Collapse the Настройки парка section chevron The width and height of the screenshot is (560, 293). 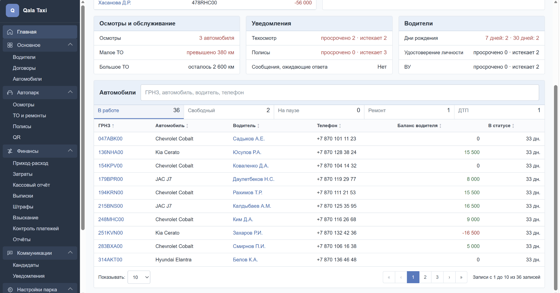pos(70,289)
